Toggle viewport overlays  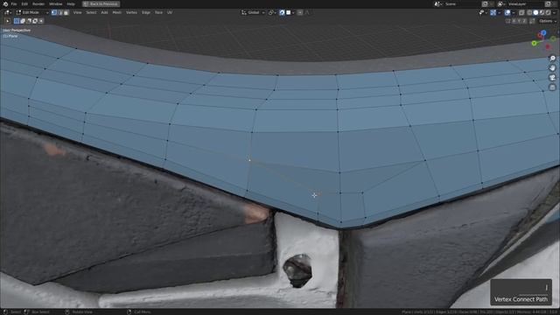(x=507, y=12)
